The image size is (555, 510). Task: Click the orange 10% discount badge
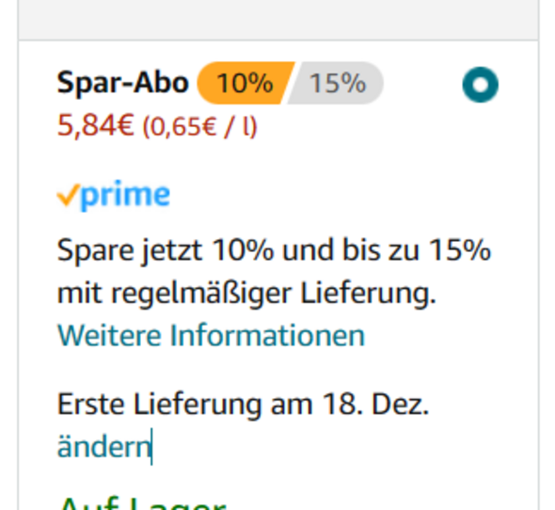pyautogui.click(x=246, y=83)
